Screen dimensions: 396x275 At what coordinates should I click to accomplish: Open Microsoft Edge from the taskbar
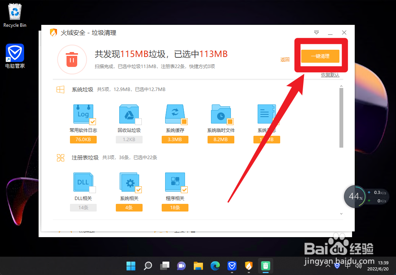(x=215, y=266)
